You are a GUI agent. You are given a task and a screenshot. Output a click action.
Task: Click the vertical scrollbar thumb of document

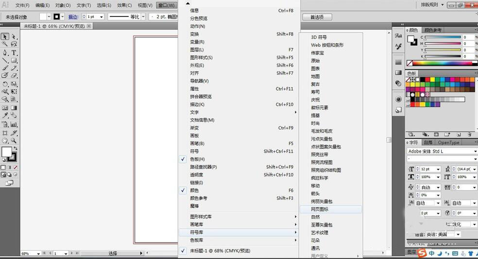[x=389, y=140]
